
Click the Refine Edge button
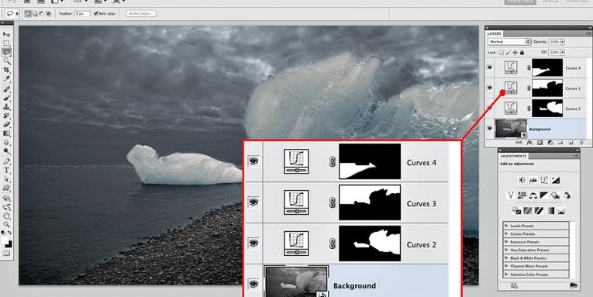click(x=140, y=14)
